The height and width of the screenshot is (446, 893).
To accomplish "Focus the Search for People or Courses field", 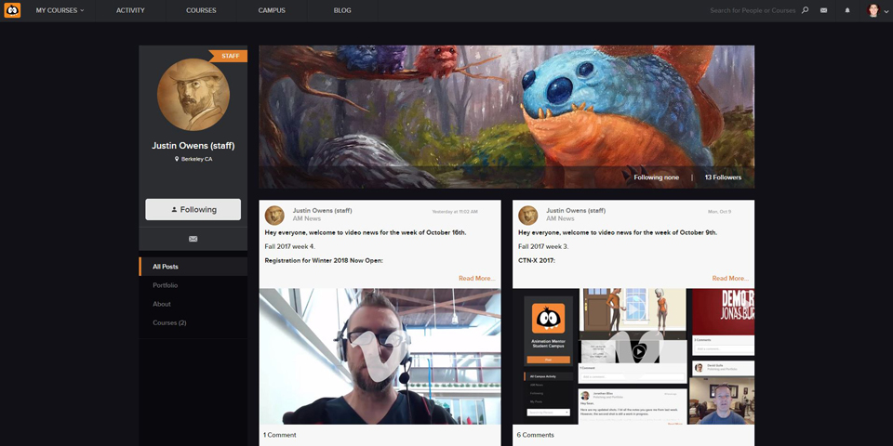I will tap(753, 10).
